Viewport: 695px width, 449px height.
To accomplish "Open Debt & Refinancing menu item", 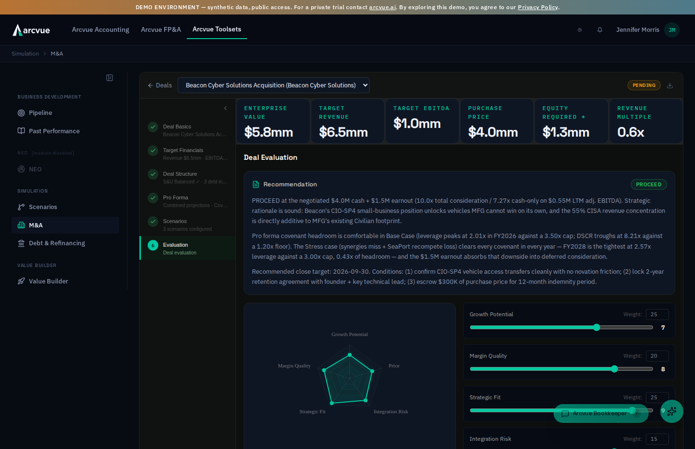I will coord(65,243).
